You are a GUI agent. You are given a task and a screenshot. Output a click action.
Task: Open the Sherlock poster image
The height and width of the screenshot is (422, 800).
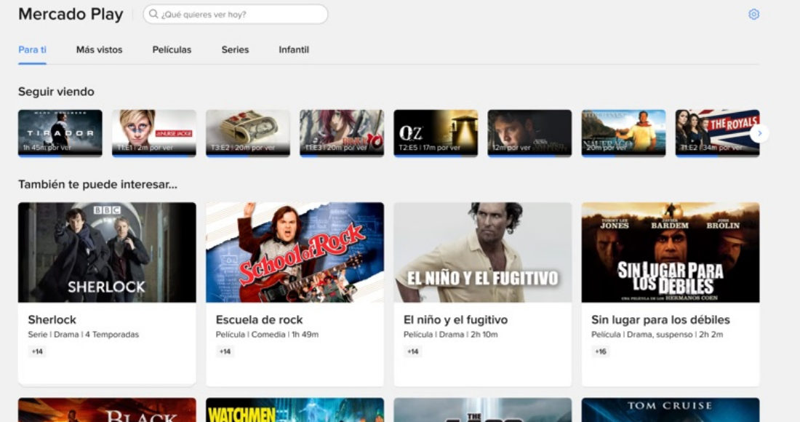pos(107,252)
